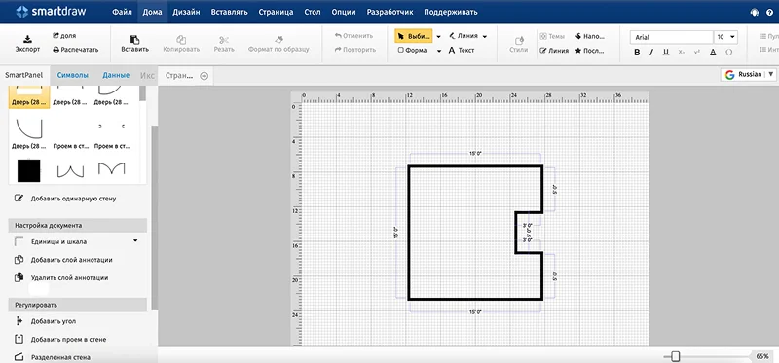Click the Копировать copy icon

pyautogui.click(x=181, y=39)
